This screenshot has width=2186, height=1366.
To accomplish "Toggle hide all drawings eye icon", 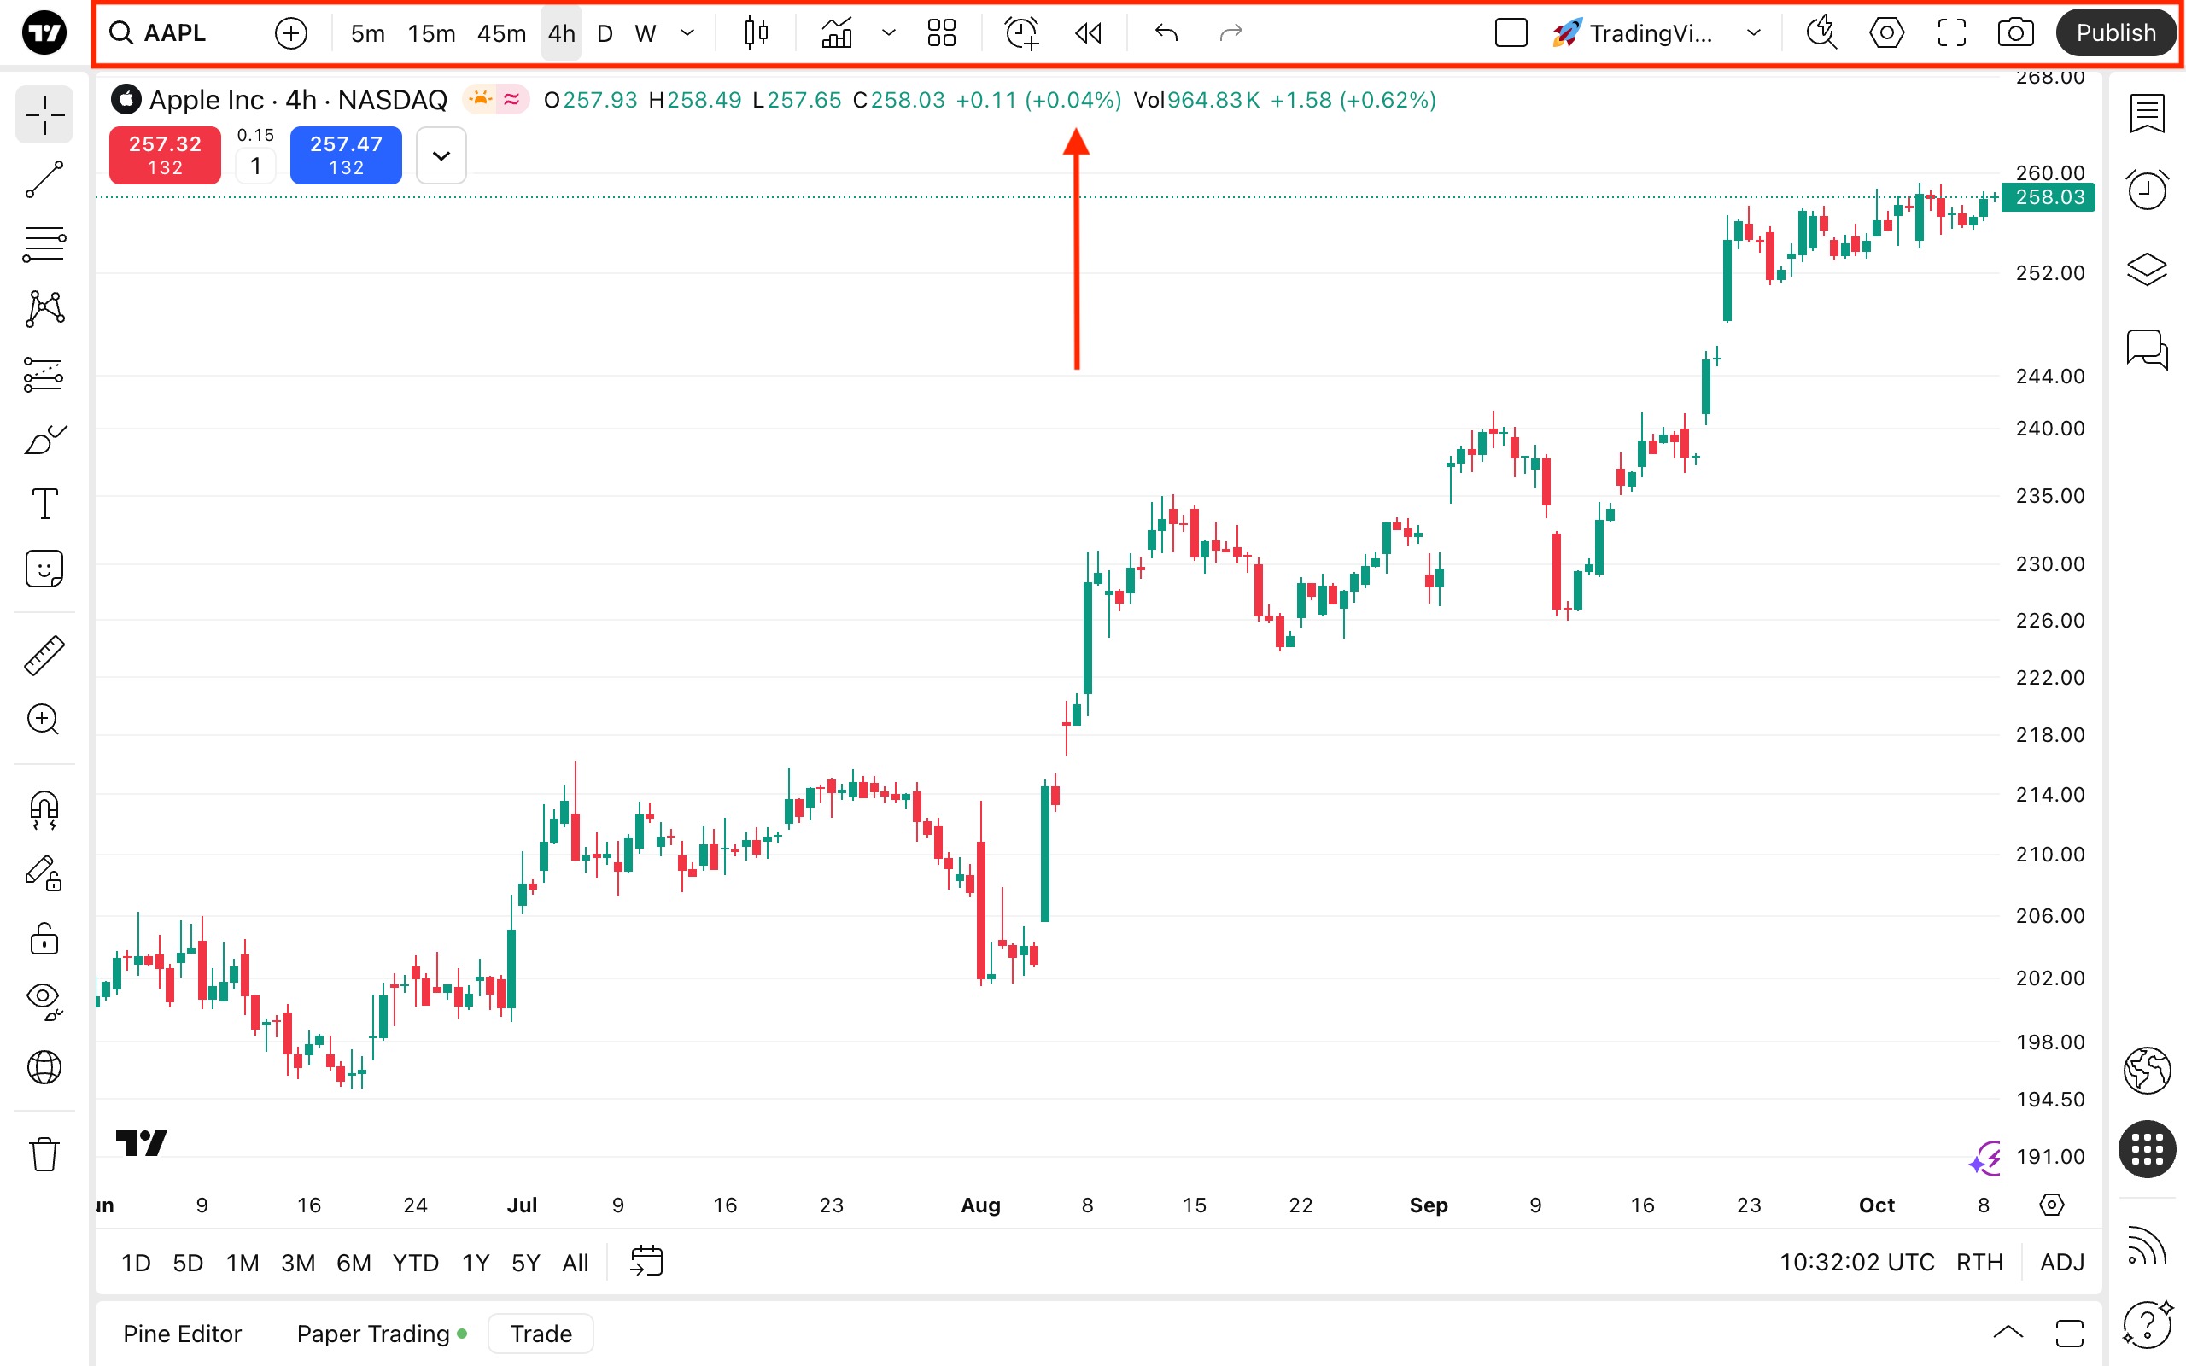I will [44, 998].
